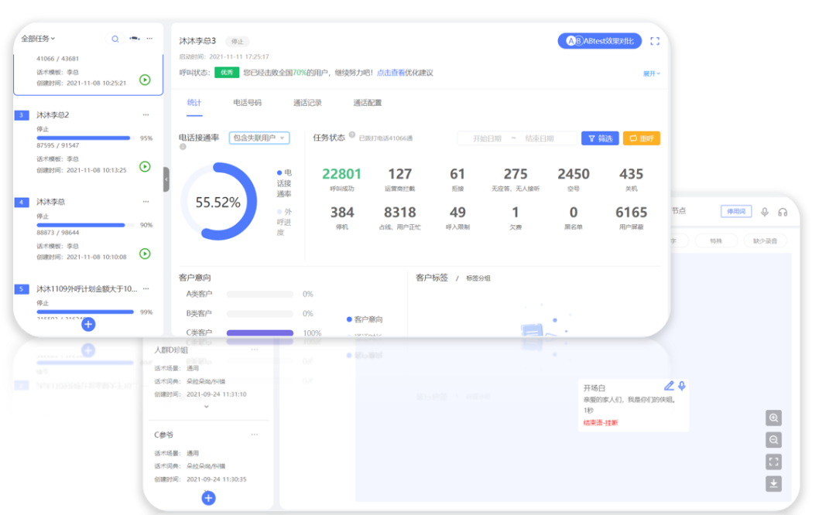Screen dimensions: 836x515
Task: Click info icon under 电话接通率
Action: (x=183, y=146)
